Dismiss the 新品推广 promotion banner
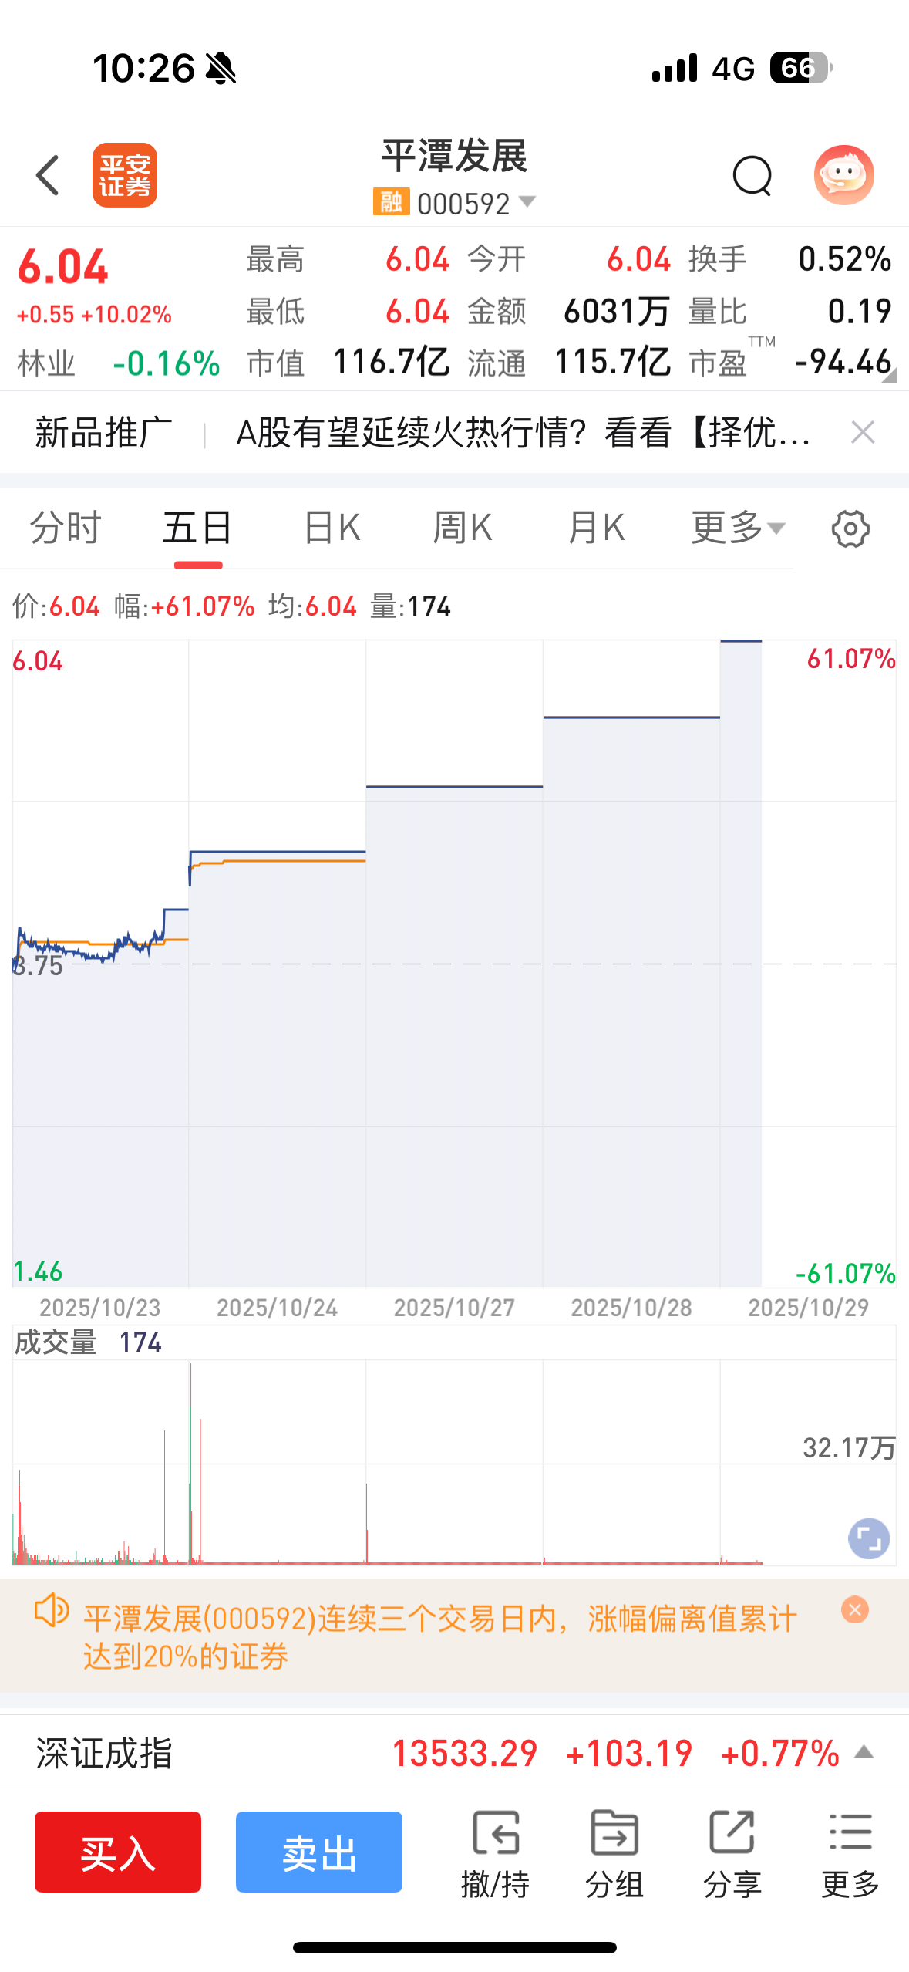Image resolution: width=909 pixels, height=1972 pixels. coord(863,432)
